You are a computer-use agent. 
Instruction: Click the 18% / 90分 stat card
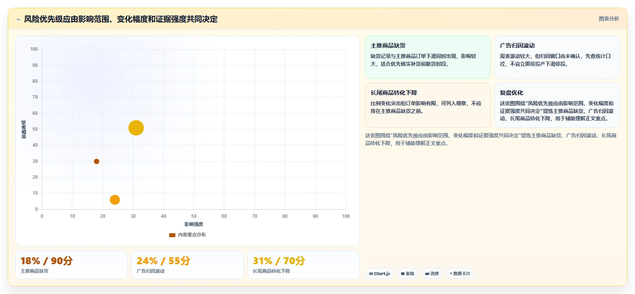[x=71, y=265]
